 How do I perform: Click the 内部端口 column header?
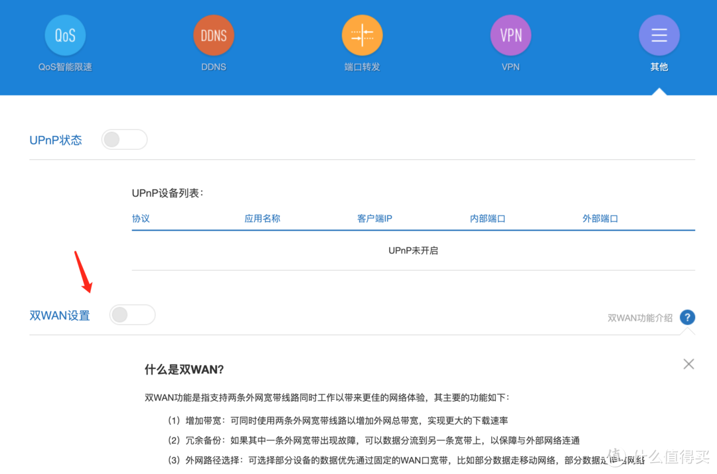tap(487, 217)
